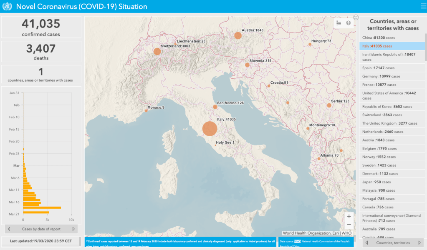Open the hamburger menu in the header
The image size is (427, 250).
click(423, 6)
